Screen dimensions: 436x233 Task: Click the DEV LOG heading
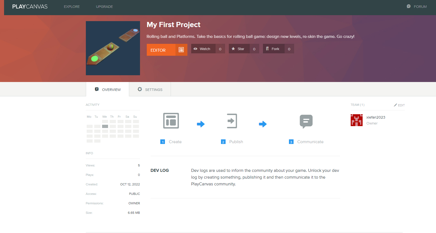pos(160,170)
